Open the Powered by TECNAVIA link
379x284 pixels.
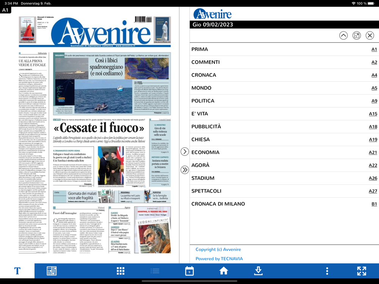(x=219, y=259)
